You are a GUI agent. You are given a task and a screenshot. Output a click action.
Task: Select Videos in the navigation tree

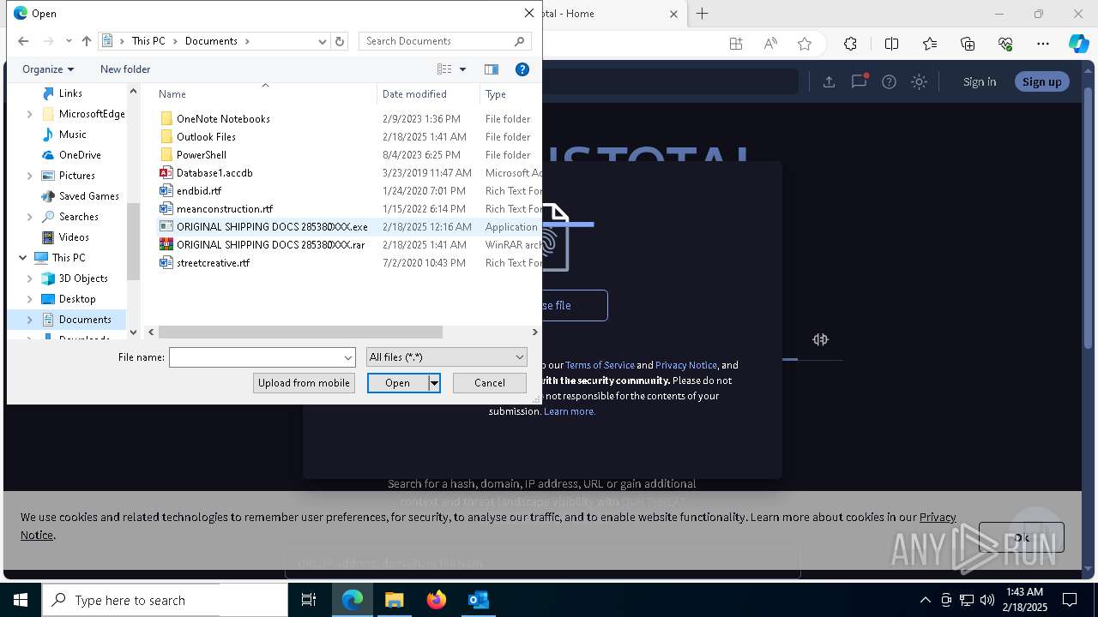pyautogui.click(x=74, y=237)
